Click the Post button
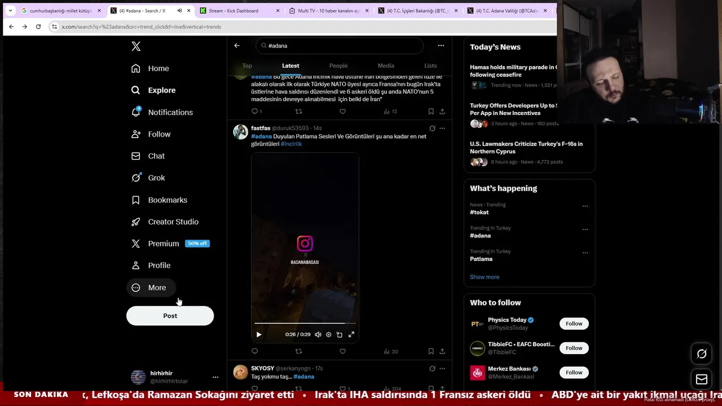 pos(170,316)
